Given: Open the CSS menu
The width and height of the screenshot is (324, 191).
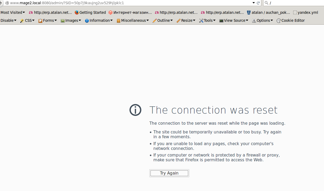Looking at the screenshot, I should click(27, 20).
